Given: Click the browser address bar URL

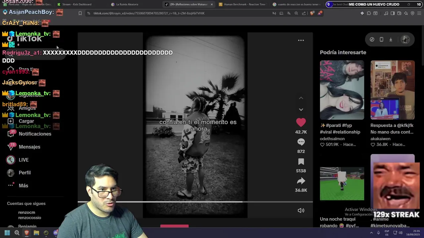Looking at the screenshot, I should pos(149,13).
